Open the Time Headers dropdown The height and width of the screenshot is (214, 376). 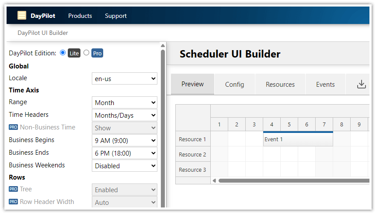[x=125, y=115]
